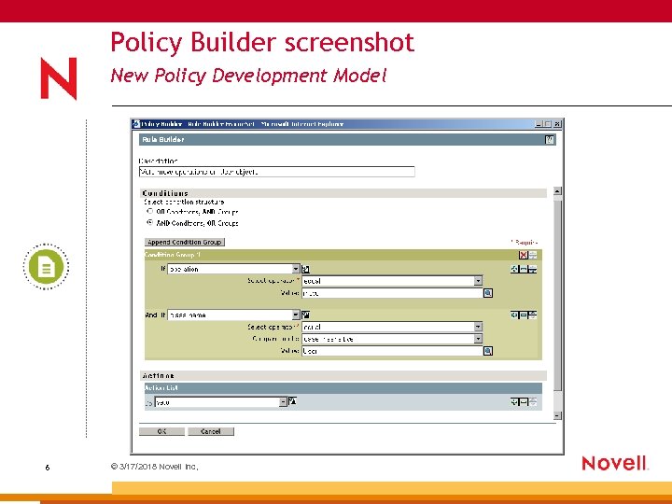
Task: Click the Condition Group 1 header text
Action: [x=173, y=255]
